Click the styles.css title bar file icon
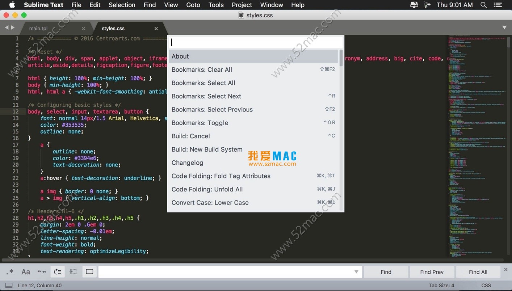 coord(241,15)
